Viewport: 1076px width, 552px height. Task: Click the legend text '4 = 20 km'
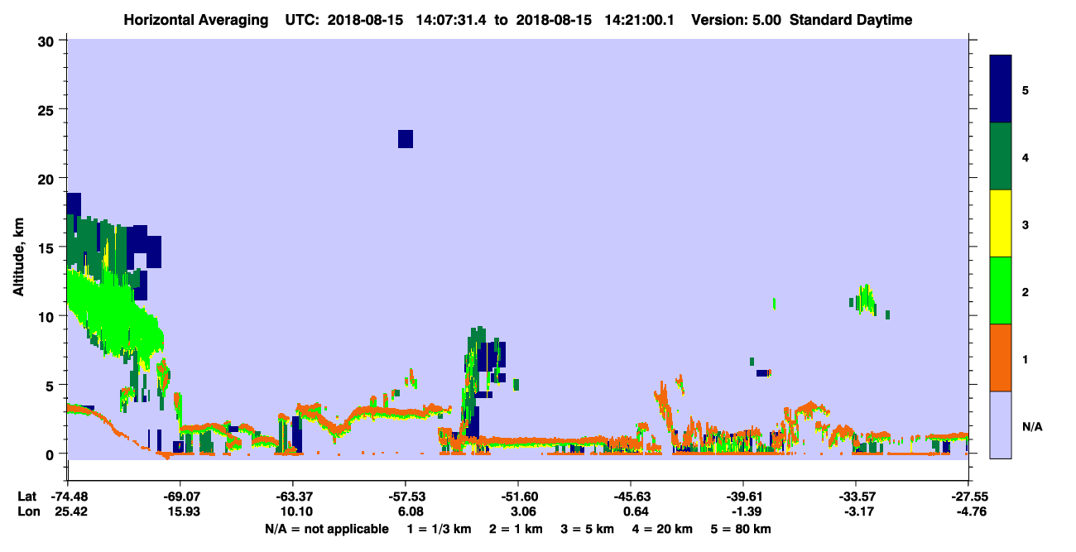click(663, 529)
